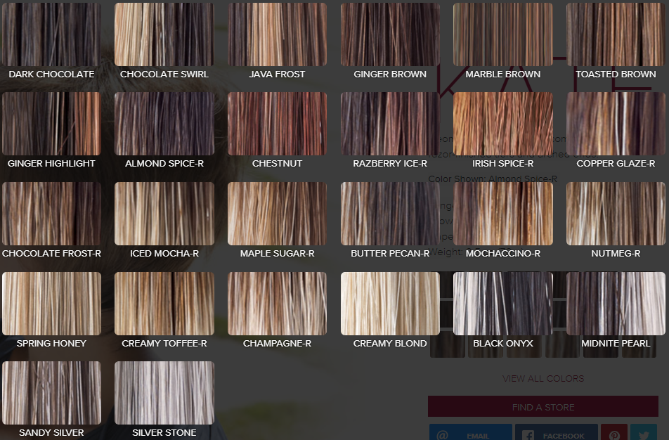Share using the Pinterest icon

click(614, 432)
